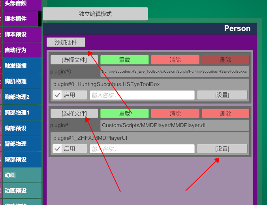Delete plugin#1 with 删除 button
This screenshot has width=267, height=205.
226,113
